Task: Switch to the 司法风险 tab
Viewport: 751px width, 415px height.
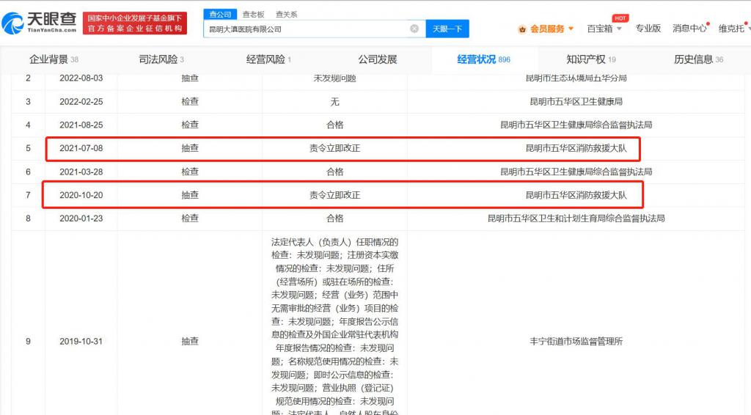Action: pyautogui.click(x=161, y=59)
